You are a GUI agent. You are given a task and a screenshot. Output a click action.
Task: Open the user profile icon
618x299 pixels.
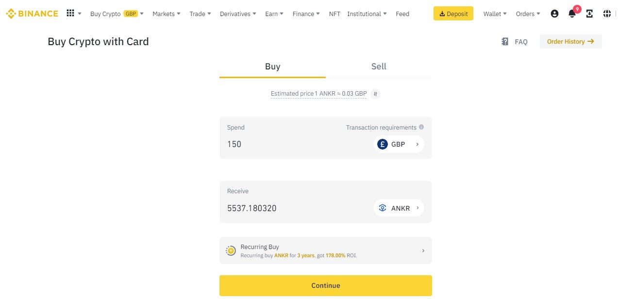click(x=554, y=14)
